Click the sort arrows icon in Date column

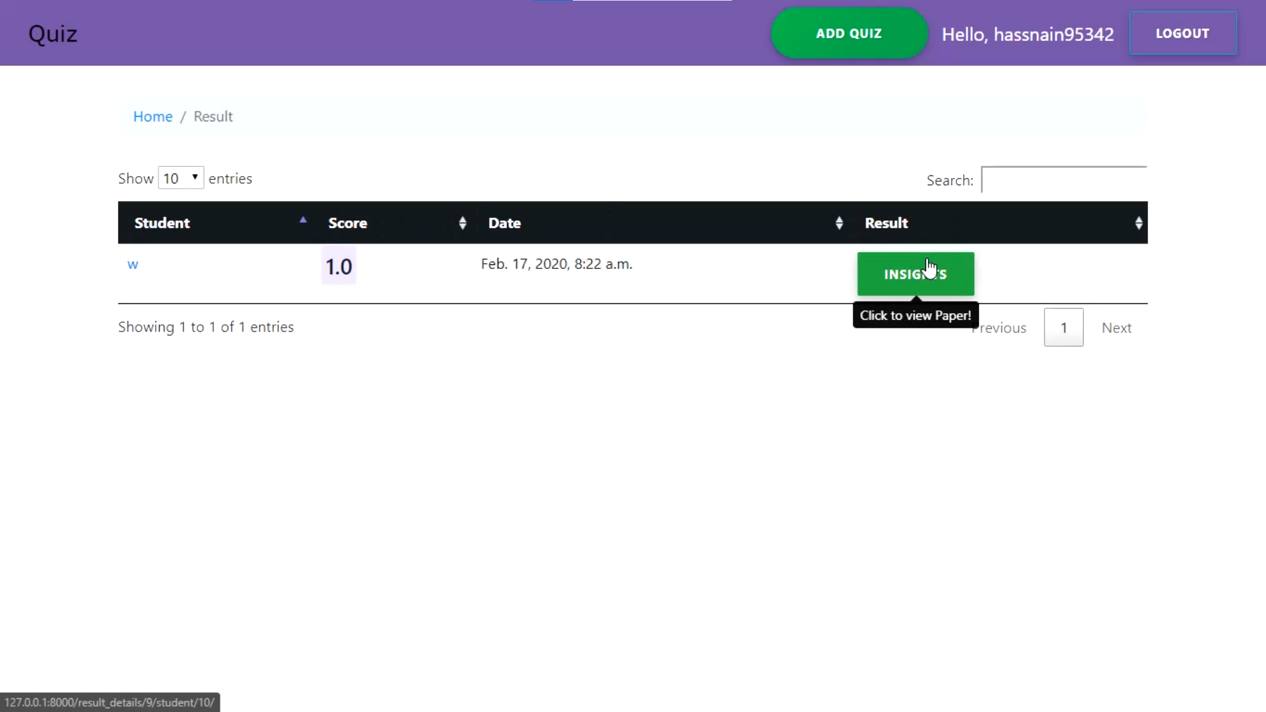point(838,223)
